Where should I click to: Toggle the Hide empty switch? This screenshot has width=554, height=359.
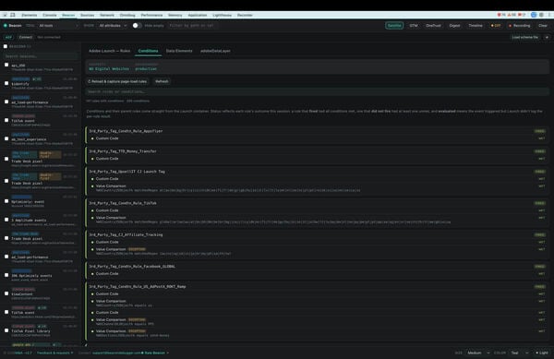(137, 26)
